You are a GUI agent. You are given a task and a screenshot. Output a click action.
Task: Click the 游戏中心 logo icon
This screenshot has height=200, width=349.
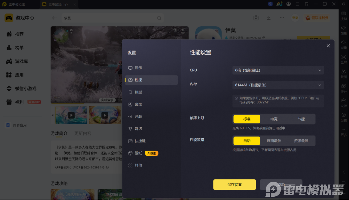9,18
